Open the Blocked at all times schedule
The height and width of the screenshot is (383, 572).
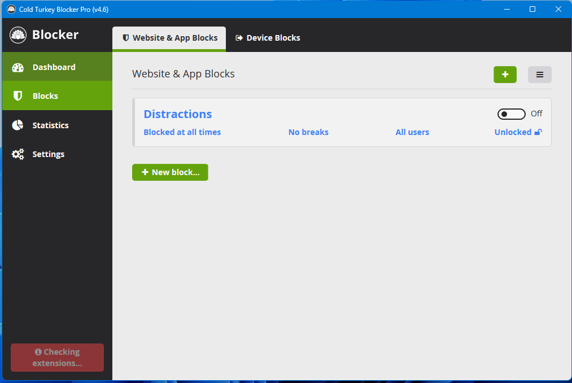click(x=182, y=132)
